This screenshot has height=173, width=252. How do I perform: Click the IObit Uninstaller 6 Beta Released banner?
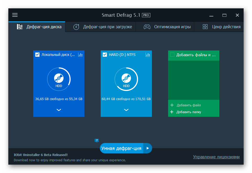coord(41,155)
